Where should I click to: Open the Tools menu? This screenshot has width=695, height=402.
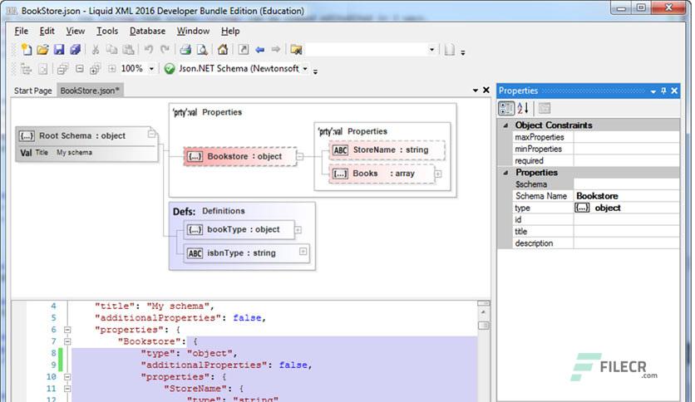coord(107,31)
